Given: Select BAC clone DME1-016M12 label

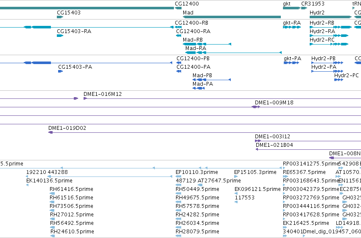Looking at the screenshot, I should coord(103,94).
